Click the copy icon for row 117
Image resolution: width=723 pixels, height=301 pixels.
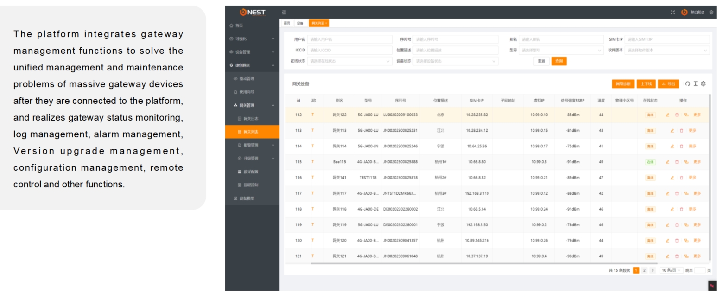tap(686, 193)
